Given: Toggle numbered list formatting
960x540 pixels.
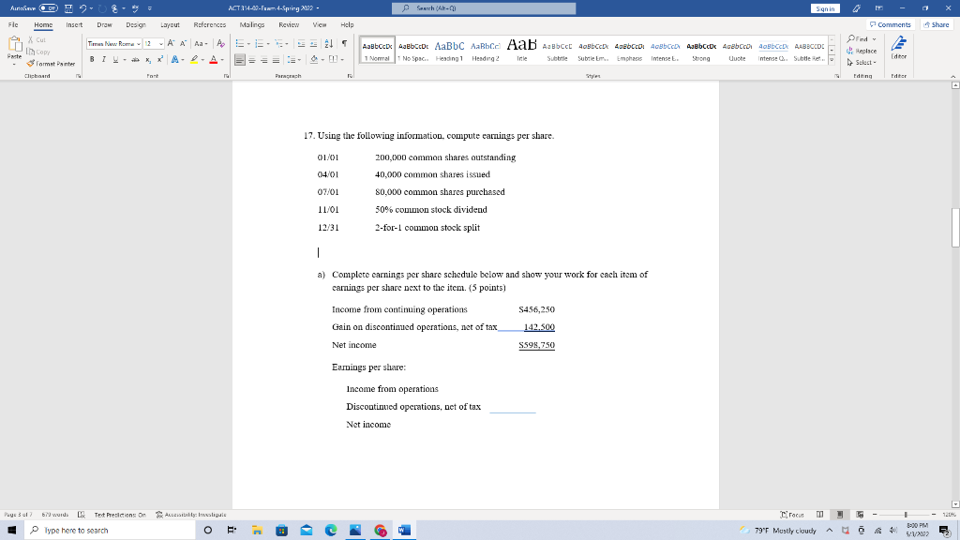Looking at the screenshot, I should [259, 42].
